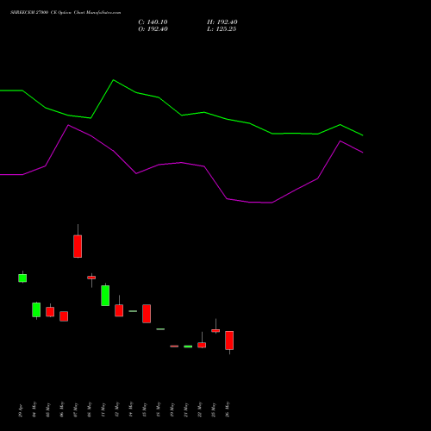Viewport: 431px width, 431px height.
Task: Select the 04 May date label
Action: [x=34, y=409]
